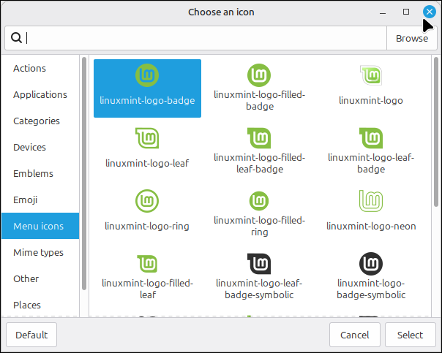Click inside the icon search field
The image size is (442, 353).
point(205,38)
